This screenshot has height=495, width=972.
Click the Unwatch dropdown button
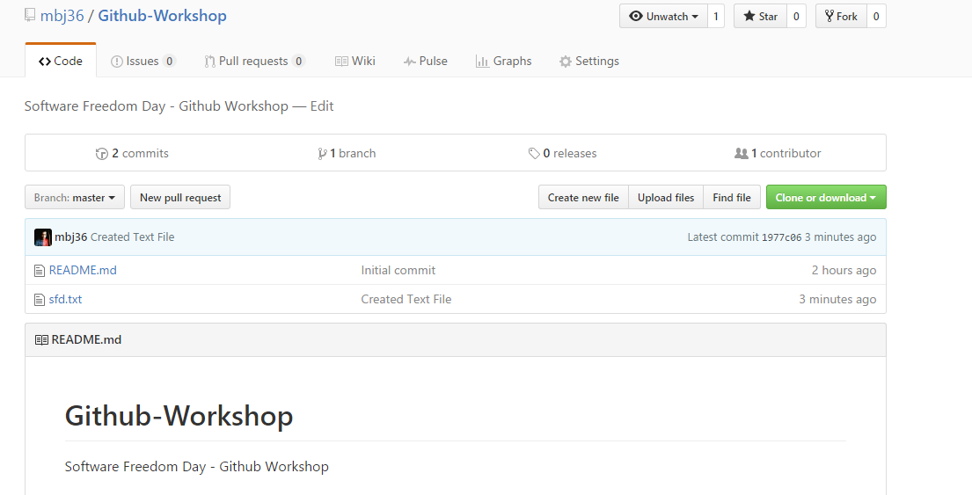point(663,16)
